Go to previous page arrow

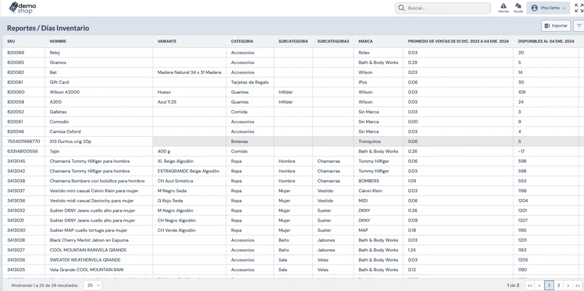coord(539,285)
